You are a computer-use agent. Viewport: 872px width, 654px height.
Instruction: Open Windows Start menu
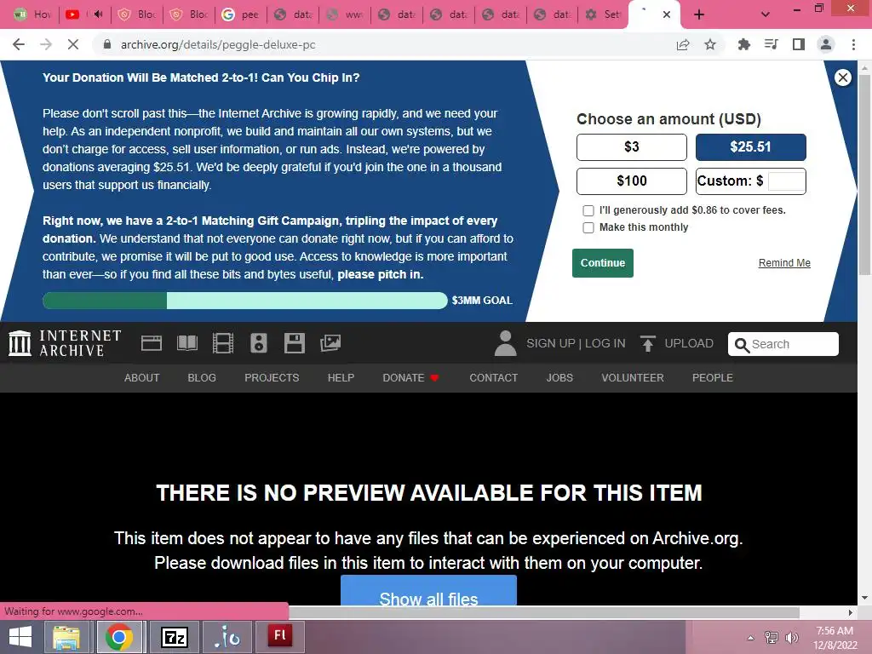(20, 637)
